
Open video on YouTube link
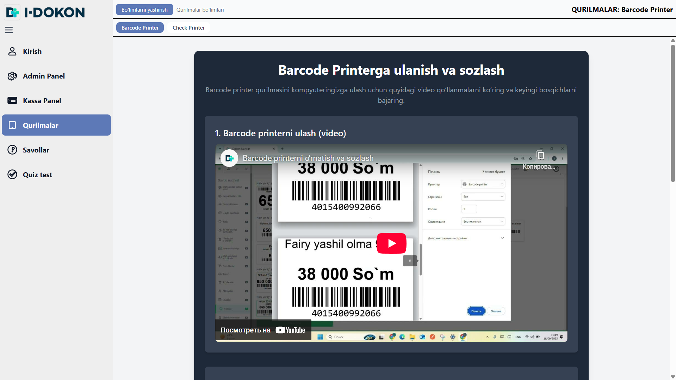click(263, 330)
